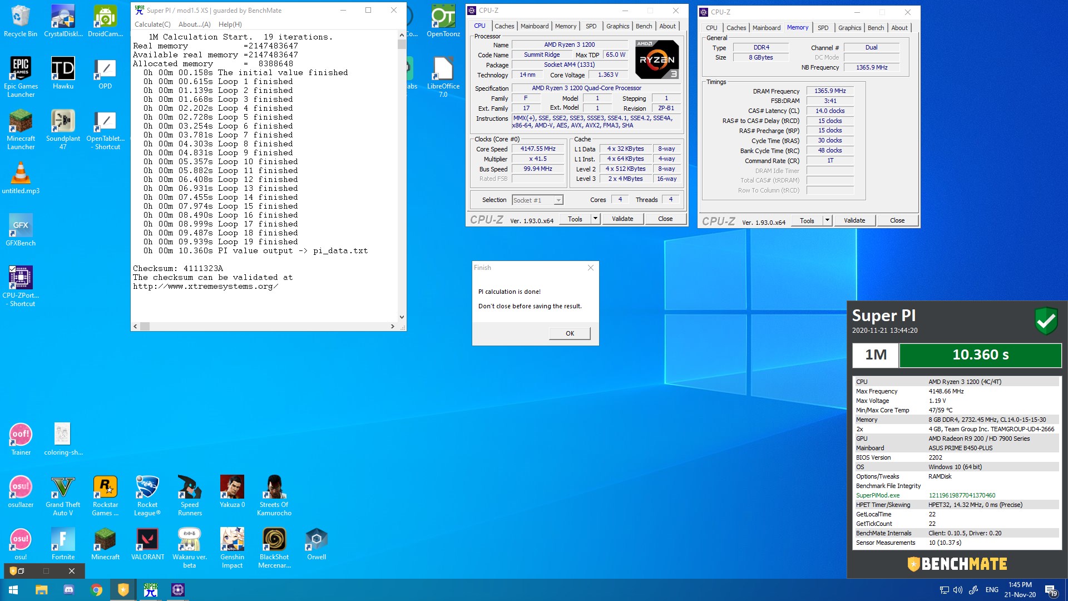The width and height of the screenshot is (1068, 601).
Task: Click Validate in CPU-Z Memory window
Action: point(854,220)
